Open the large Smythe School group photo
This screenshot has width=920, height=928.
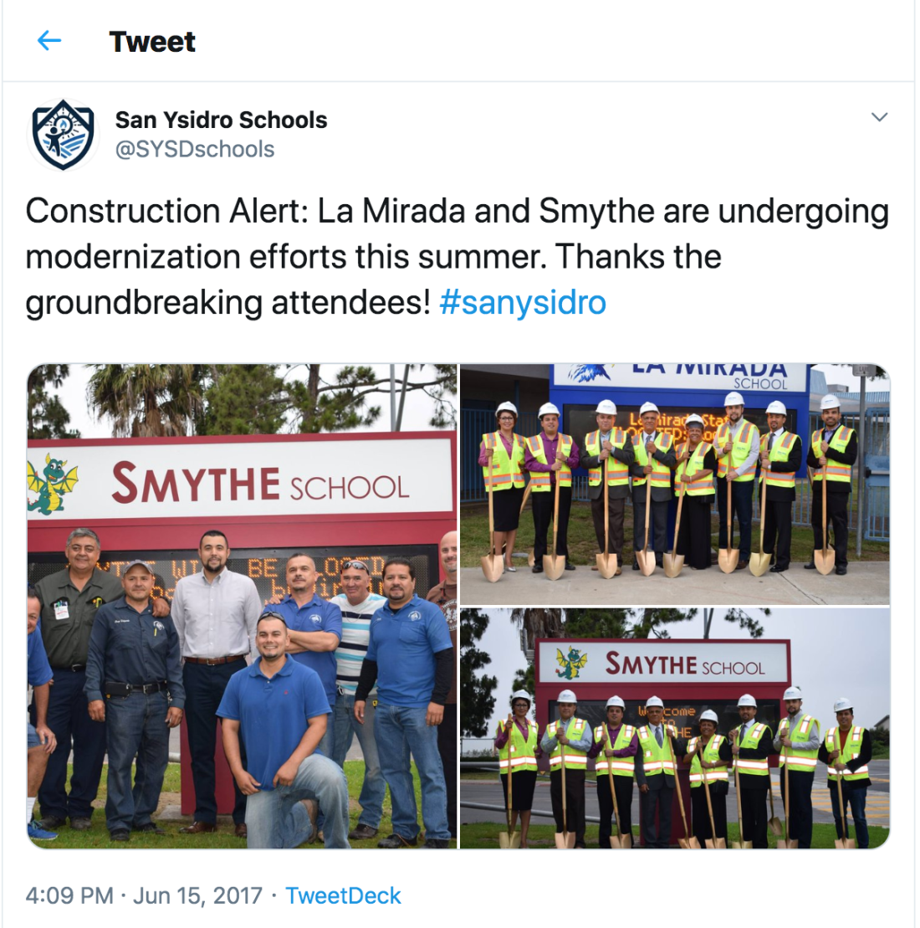242,606
